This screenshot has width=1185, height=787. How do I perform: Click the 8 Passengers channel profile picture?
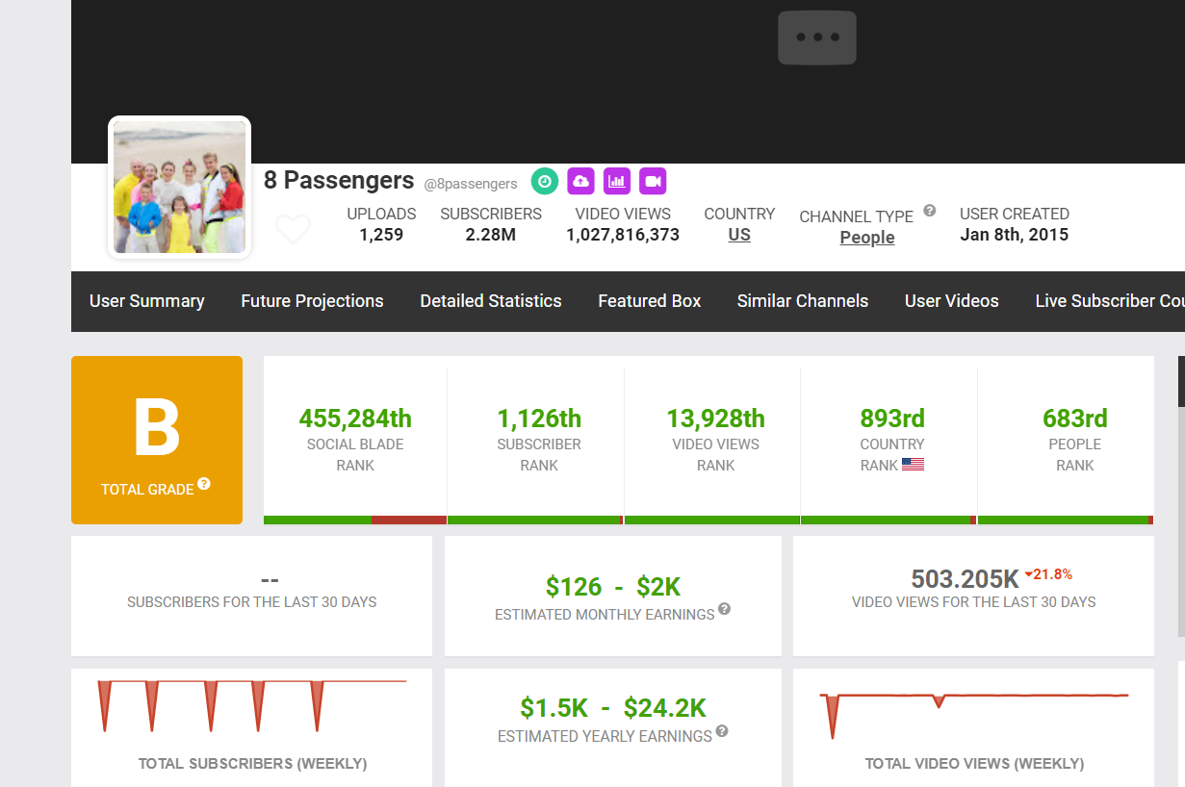click(x=180, y=188)
